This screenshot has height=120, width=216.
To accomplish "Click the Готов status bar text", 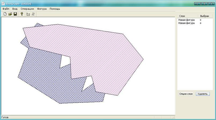I will coord(5,117).
